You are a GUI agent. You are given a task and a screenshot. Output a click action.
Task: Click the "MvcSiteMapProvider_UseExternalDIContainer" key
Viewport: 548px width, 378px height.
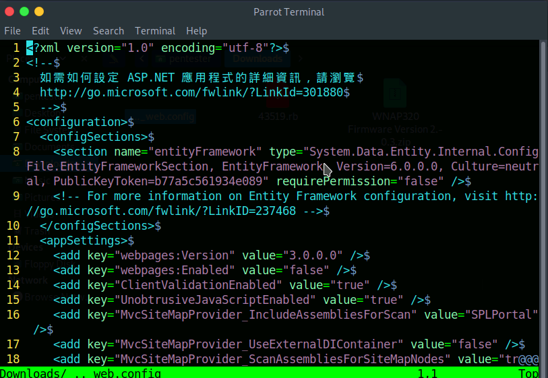[259, 344]
